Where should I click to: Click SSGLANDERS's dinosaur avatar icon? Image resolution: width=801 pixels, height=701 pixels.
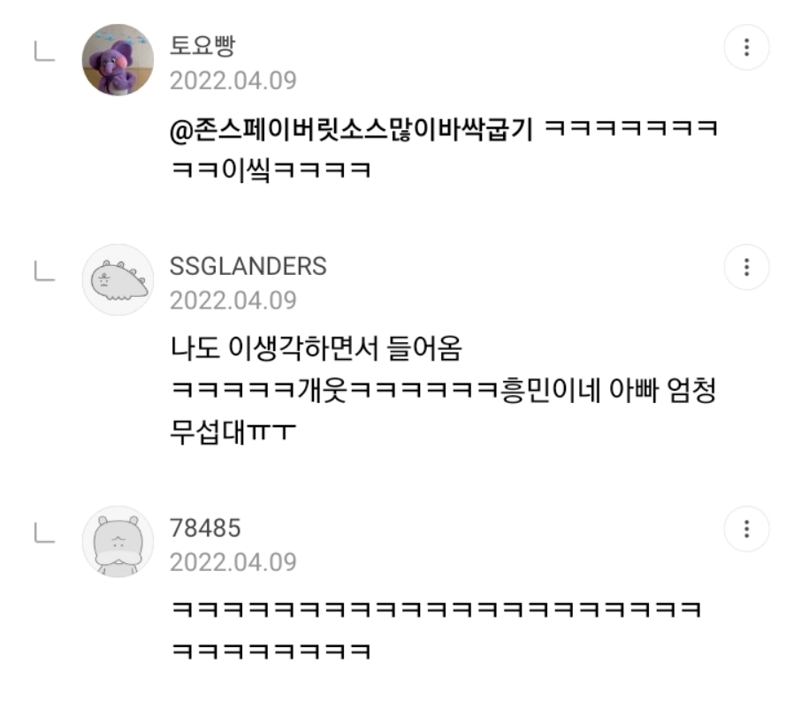click(x=118, y=279)
